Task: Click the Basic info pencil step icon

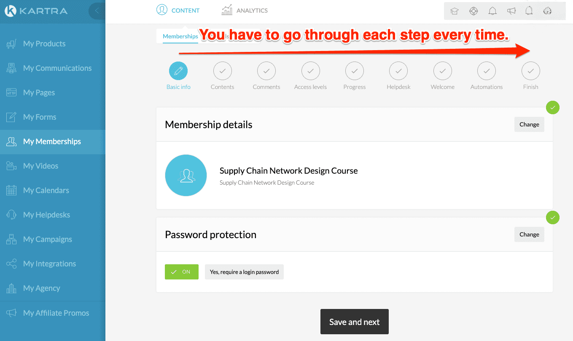Action: coord(178,71)
